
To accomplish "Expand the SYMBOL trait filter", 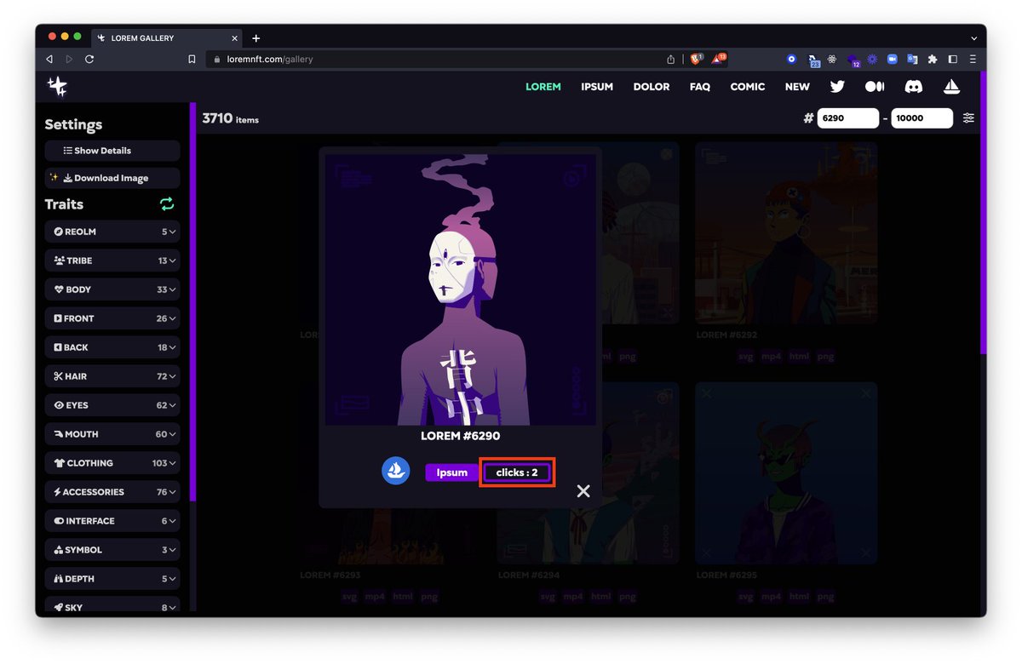I will tap(112, 550).
